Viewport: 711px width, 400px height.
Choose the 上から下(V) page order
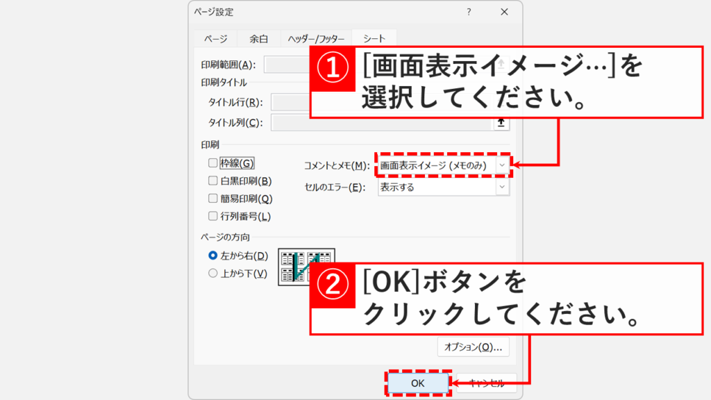[x=212, y=273]
